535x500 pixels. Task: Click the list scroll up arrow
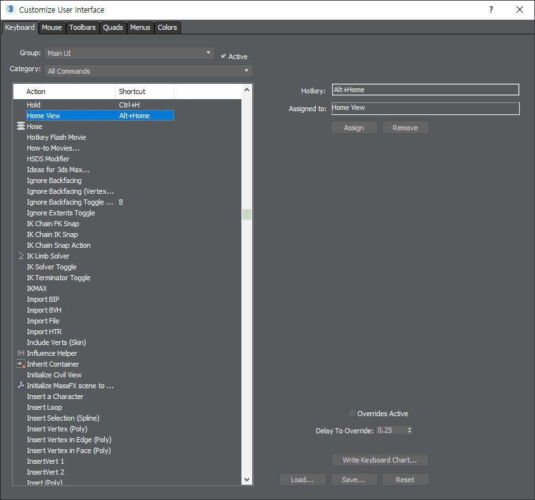tap(247, 90)
